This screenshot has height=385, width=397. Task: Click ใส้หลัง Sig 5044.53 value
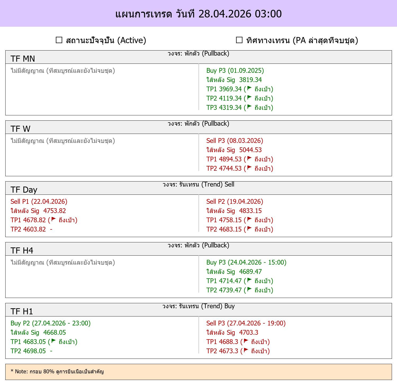pyautogui.click(x=234, y=150)
